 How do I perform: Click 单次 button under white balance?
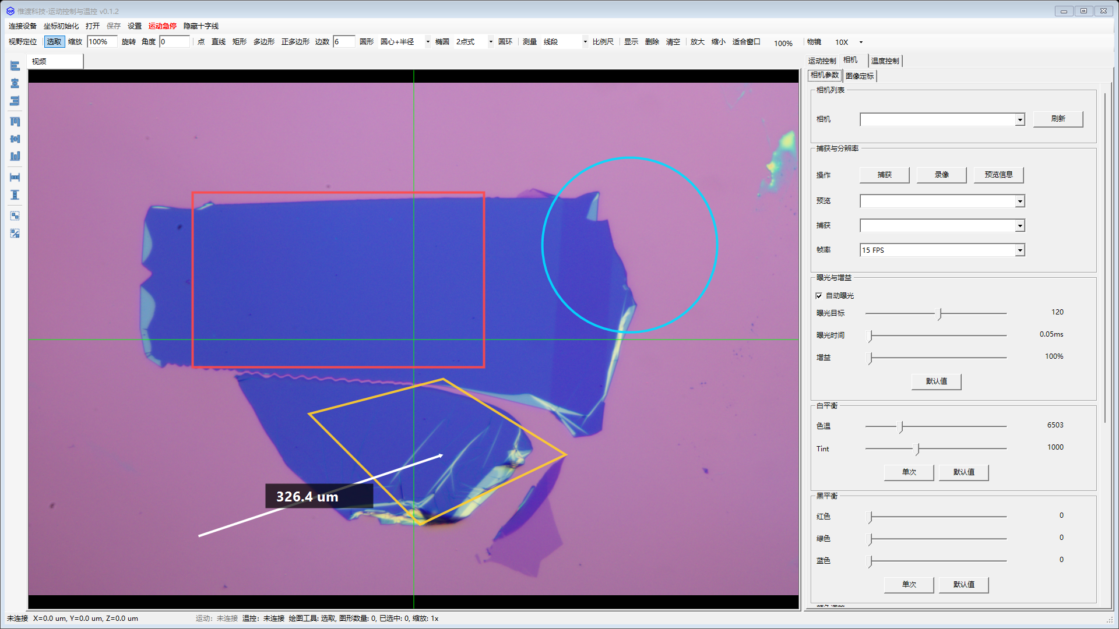tap(909, 472)
